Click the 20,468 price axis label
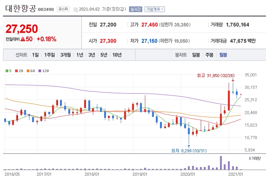The image size is (266, 184). pos(251,113)
